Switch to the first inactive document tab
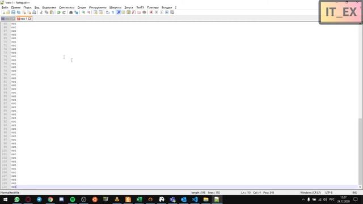Image resolution: width=363 pixels, height=204 pixels. (x=8, y=19)
